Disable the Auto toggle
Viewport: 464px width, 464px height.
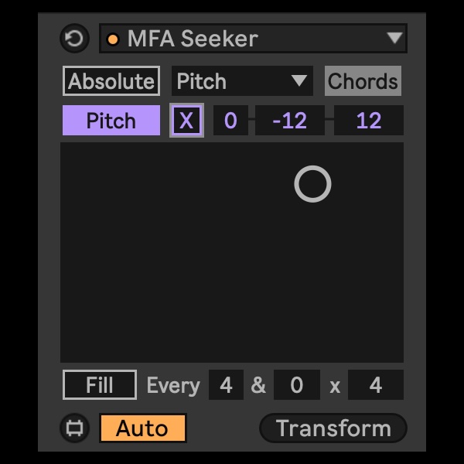[x=142, y=428]
